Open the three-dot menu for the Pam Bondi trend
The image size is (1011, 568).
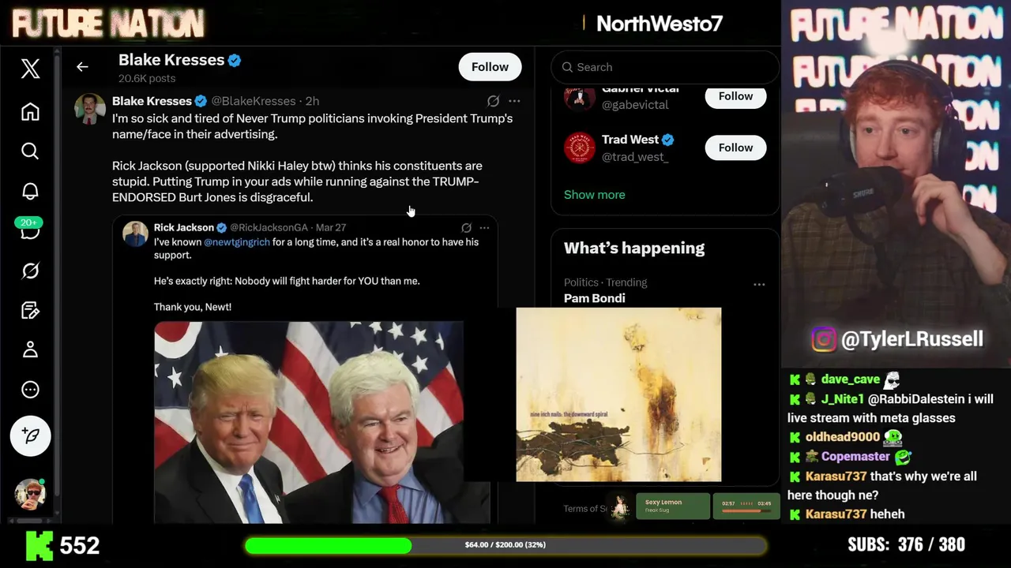pyautogui.click(x=759, y=284)
